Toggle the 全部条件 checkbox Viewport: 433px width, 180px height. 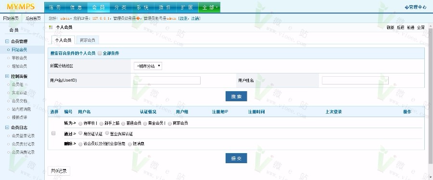100,53
